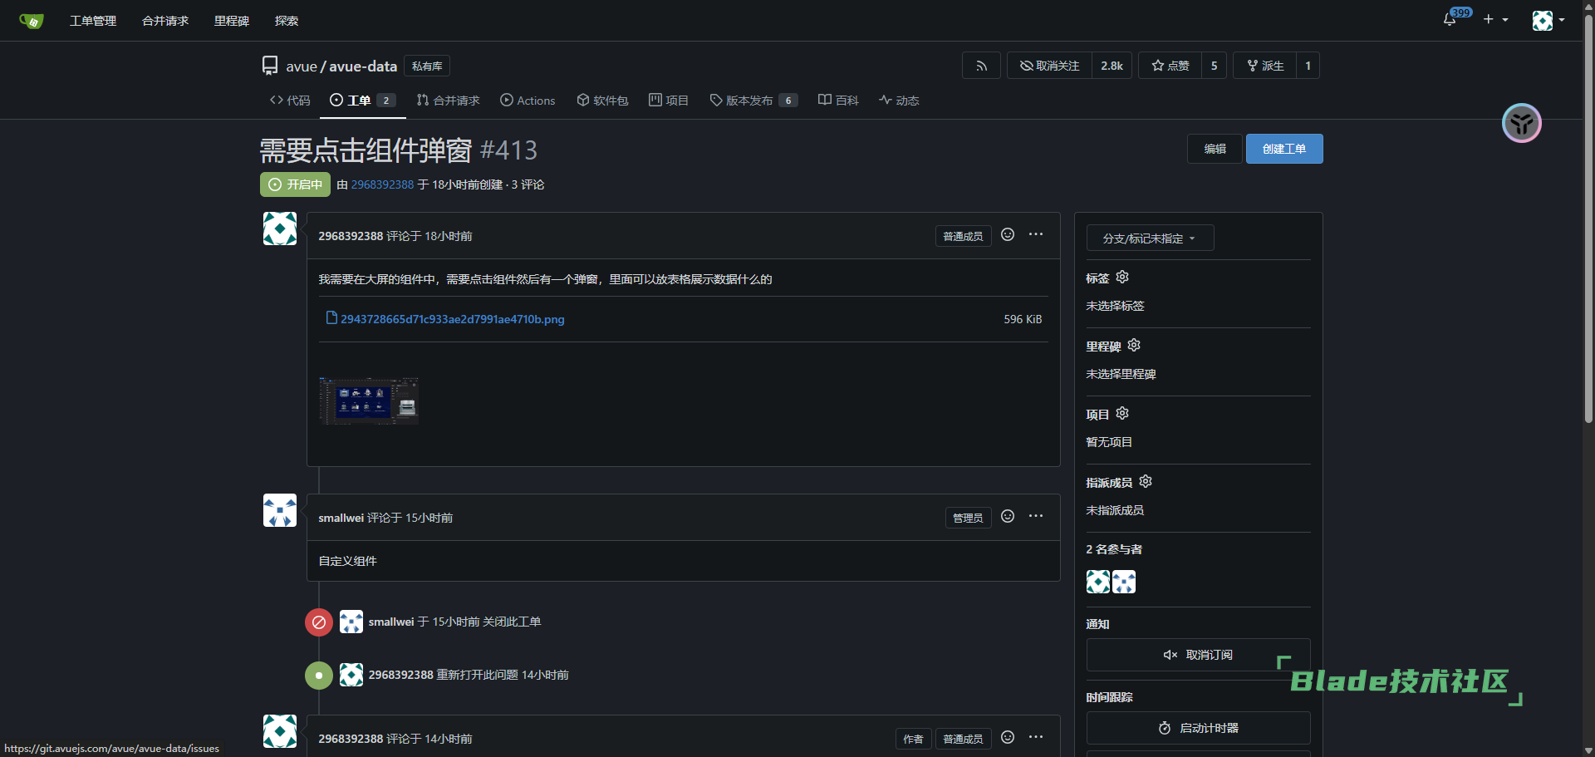1595x757 pixels.
Task: Switch to the Actions tab
Action: coord(528,101)
